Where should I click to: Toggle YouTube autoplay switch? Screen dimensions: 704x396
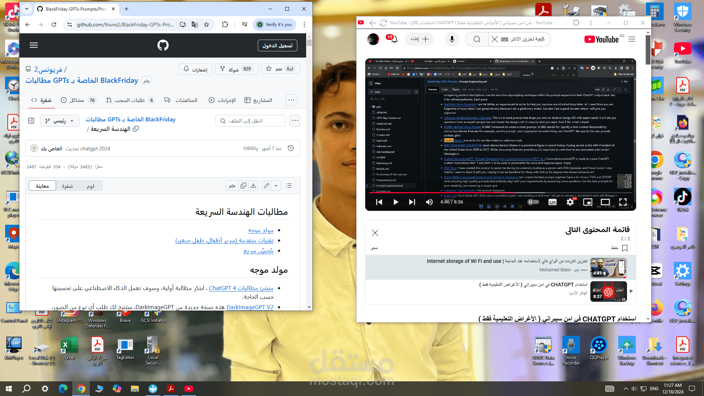click(533, 202)
